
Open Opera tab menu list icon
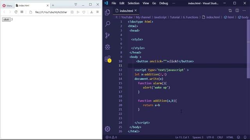[x=76, y=4]
